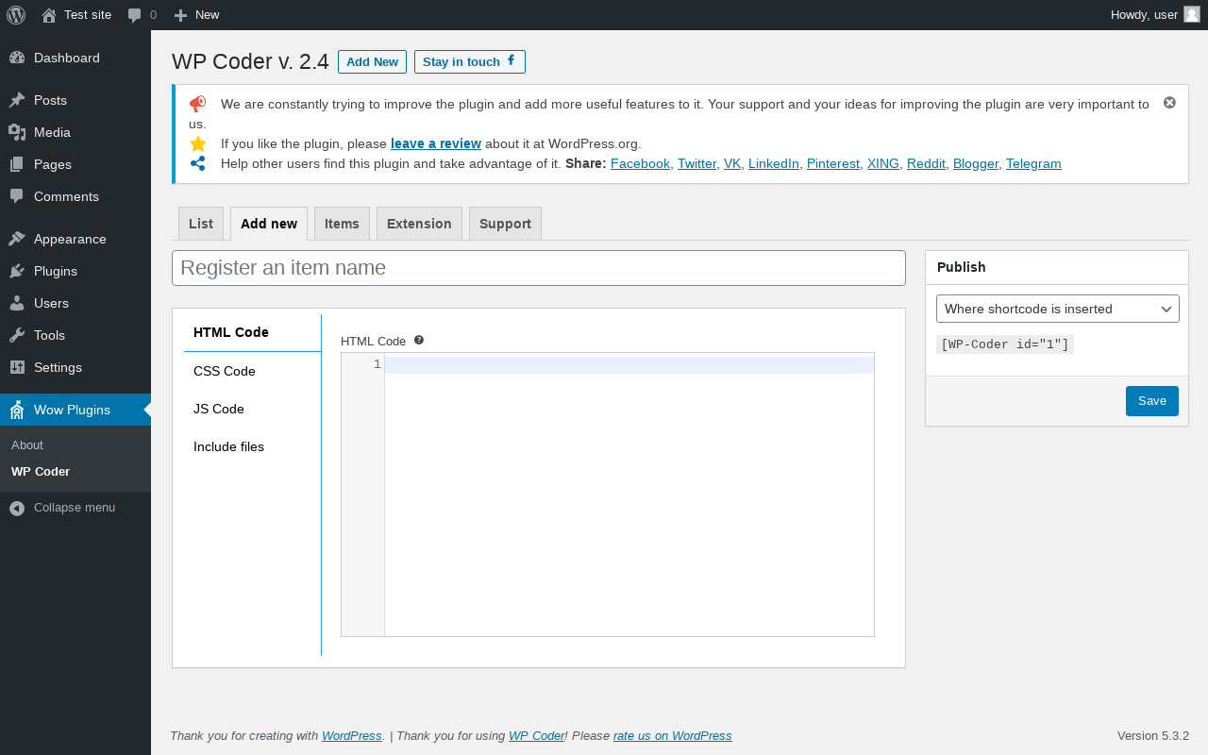Click the Add New button
Image resolution: width=1208 pixels, height=755 pixels.
(x=372, y=61)
